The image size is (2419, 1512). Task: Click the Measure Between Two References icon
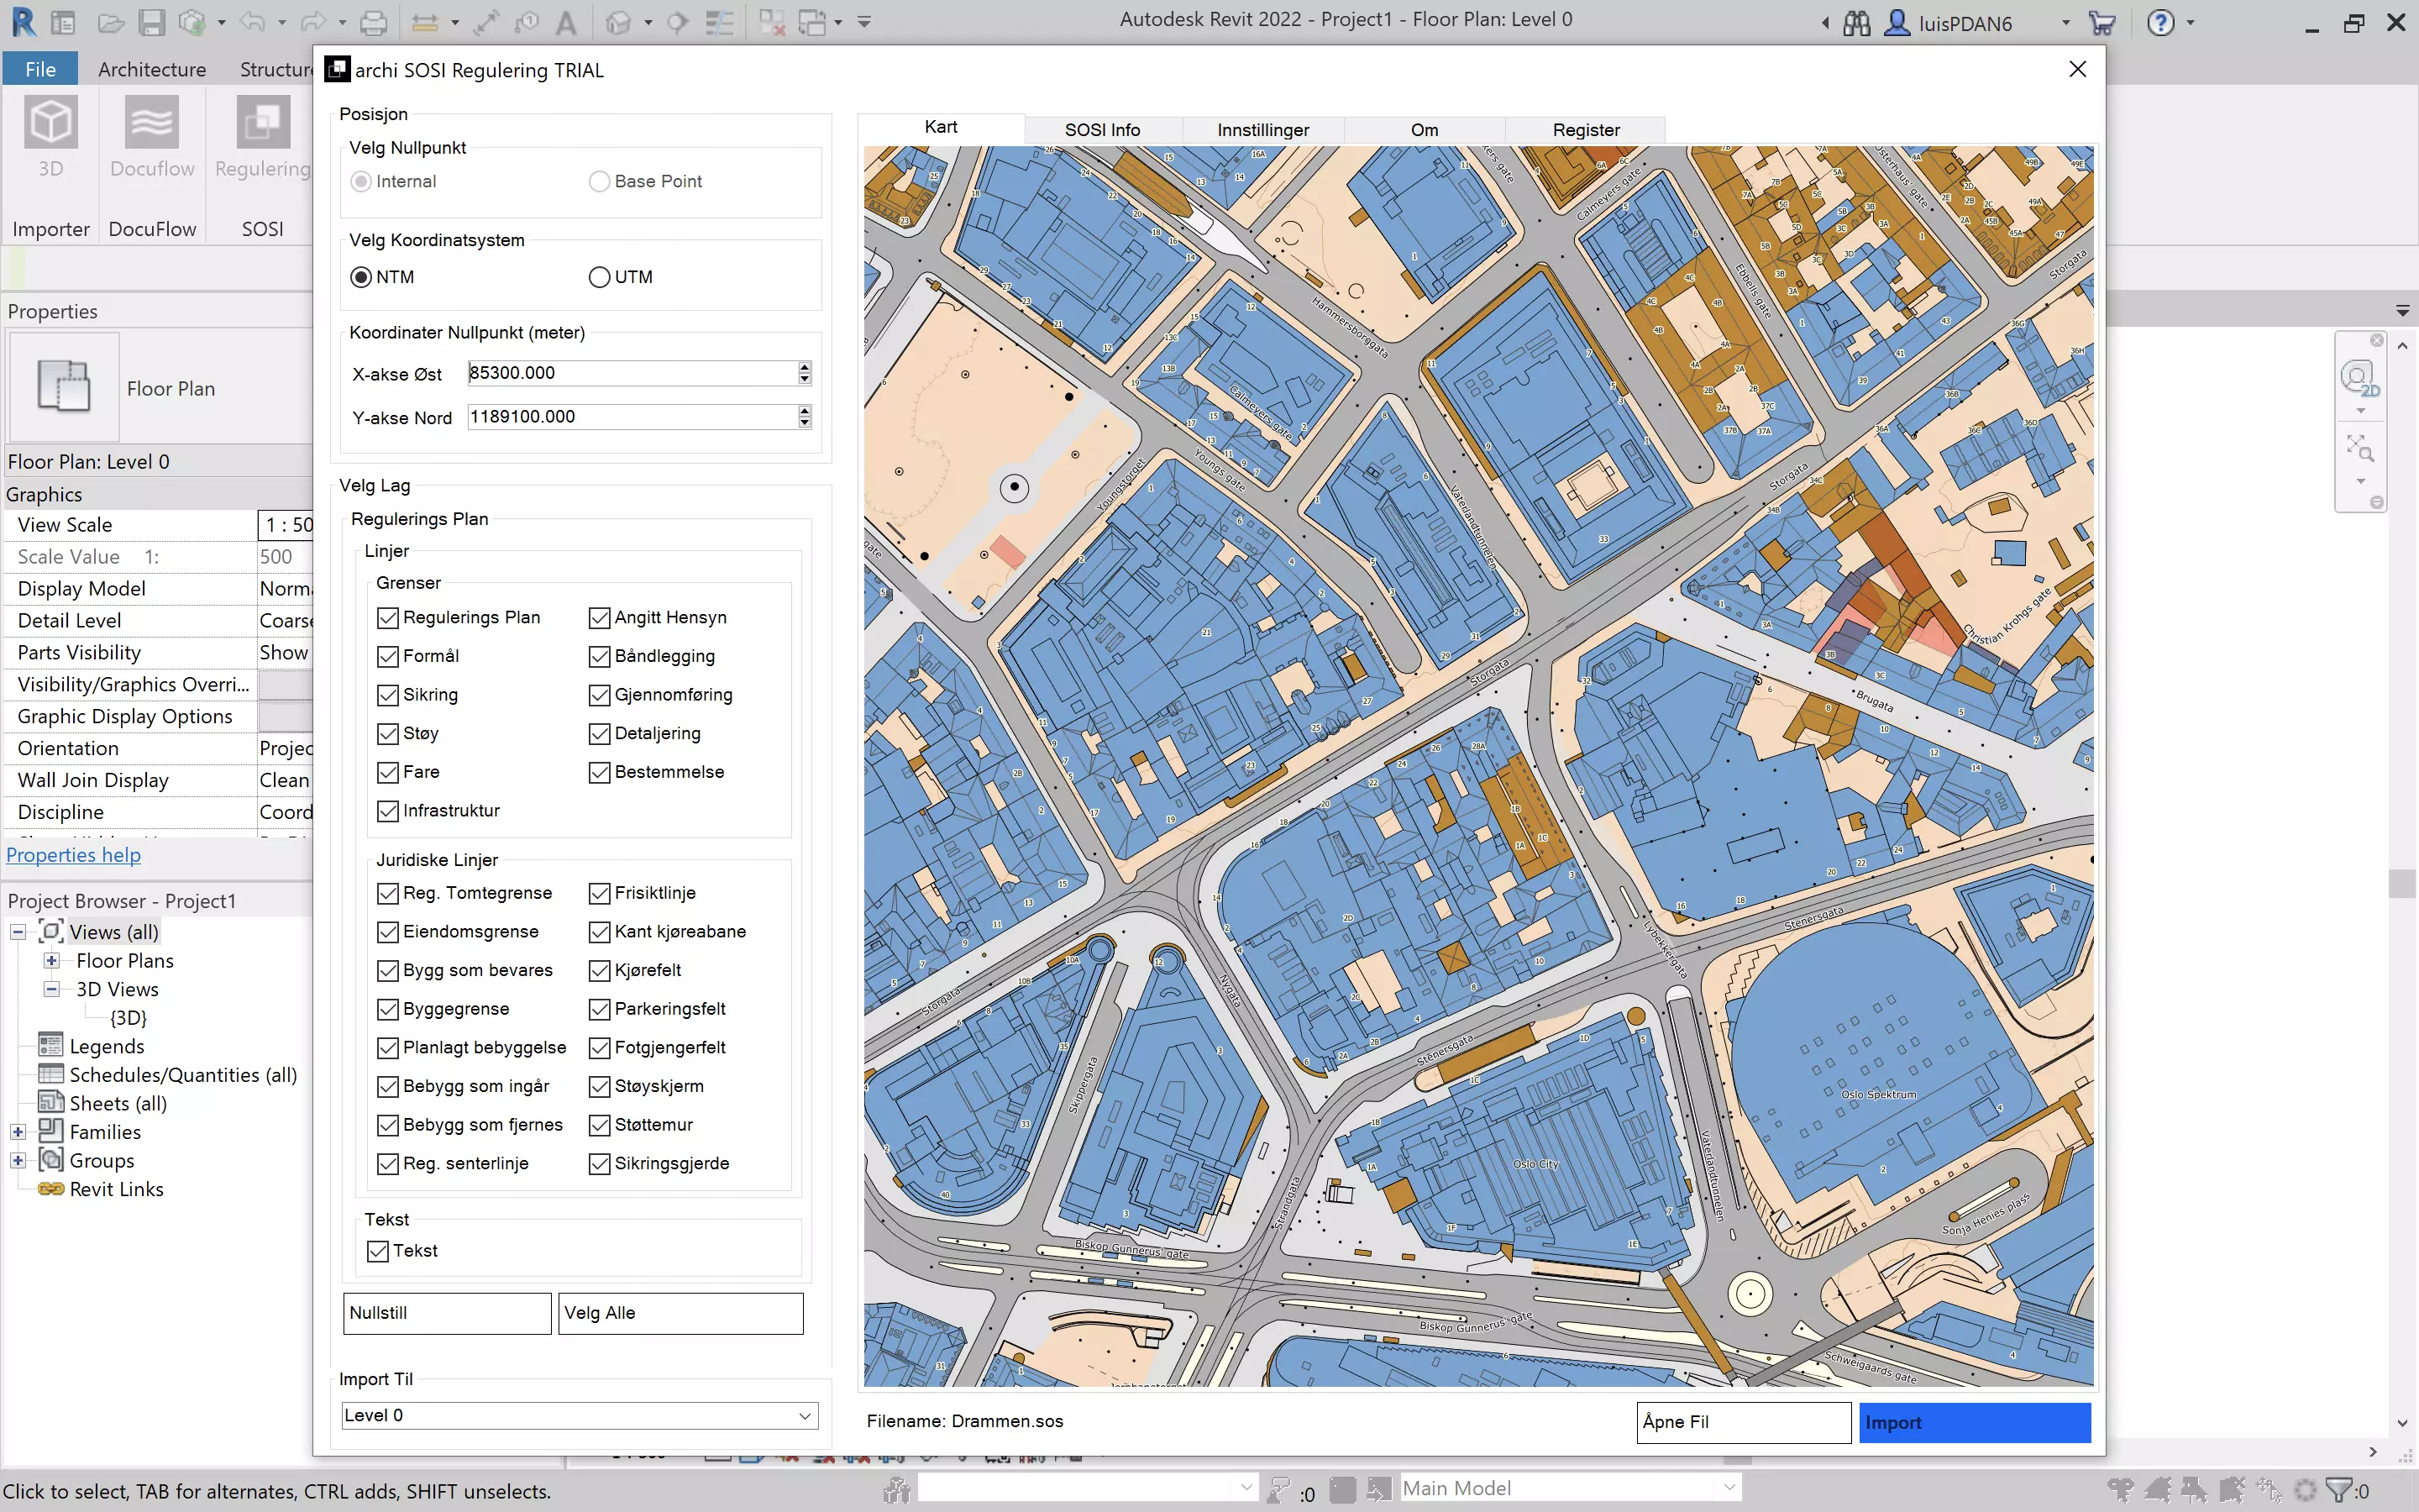pyautogui.click(x=426, y=22)
